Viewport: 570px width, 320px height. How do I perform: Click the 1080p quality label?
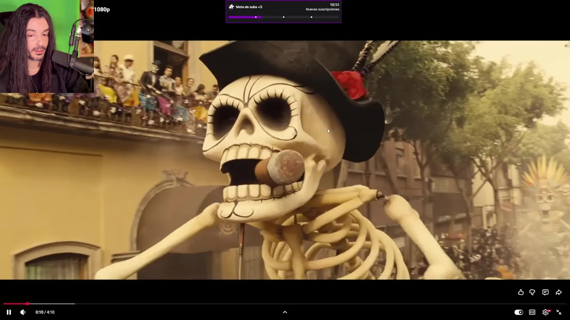click(x=102, y=9)
